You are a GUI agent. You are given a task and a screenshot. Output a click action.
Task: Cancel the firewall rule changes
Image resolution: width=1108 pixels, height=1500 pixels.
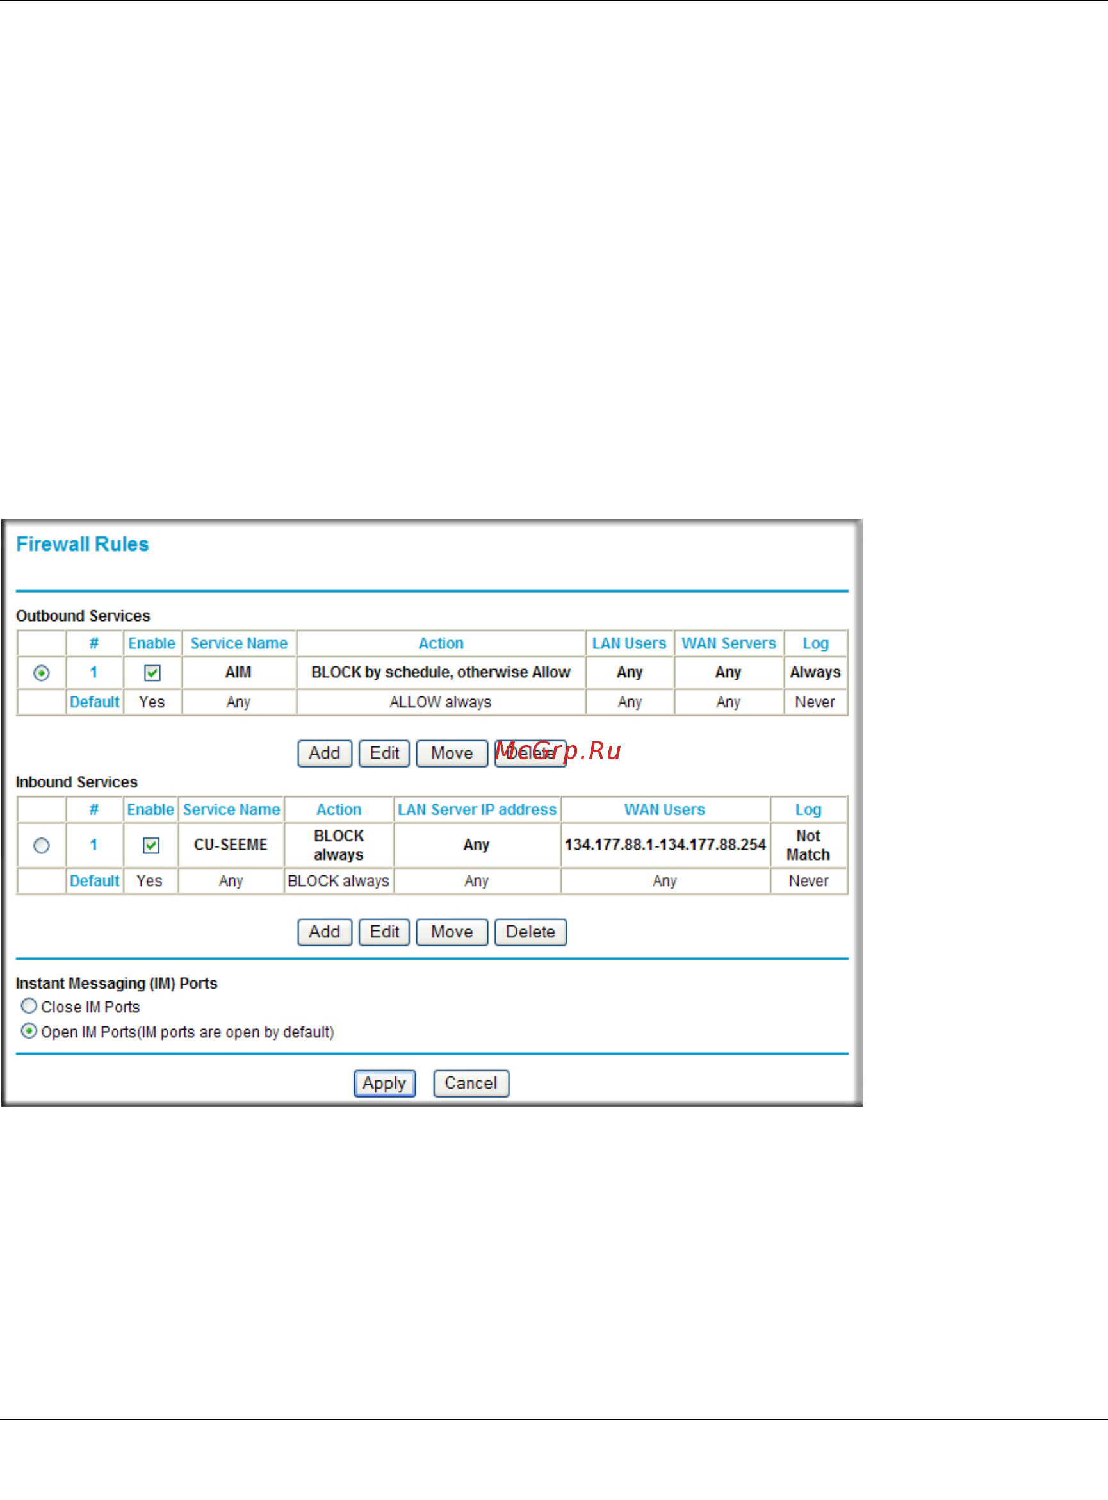tap(471, 1084)
